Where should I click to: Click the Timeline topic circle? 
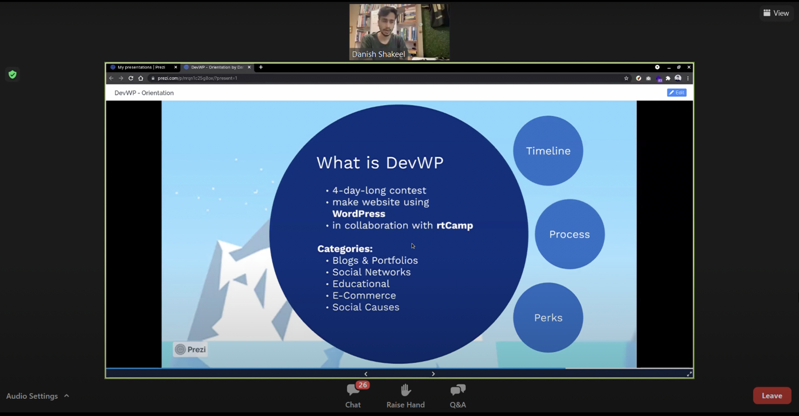click(x=548, y=151)
